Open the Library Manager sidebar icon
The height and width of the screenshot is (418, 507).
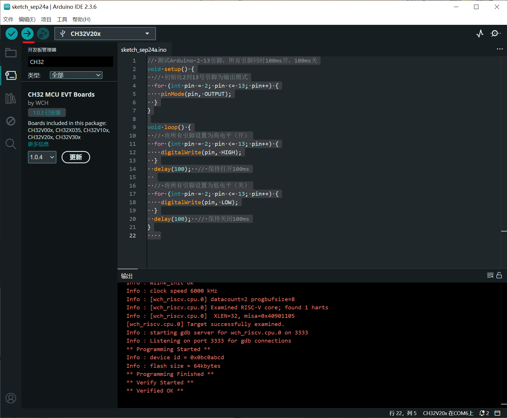tap(11, 98)
